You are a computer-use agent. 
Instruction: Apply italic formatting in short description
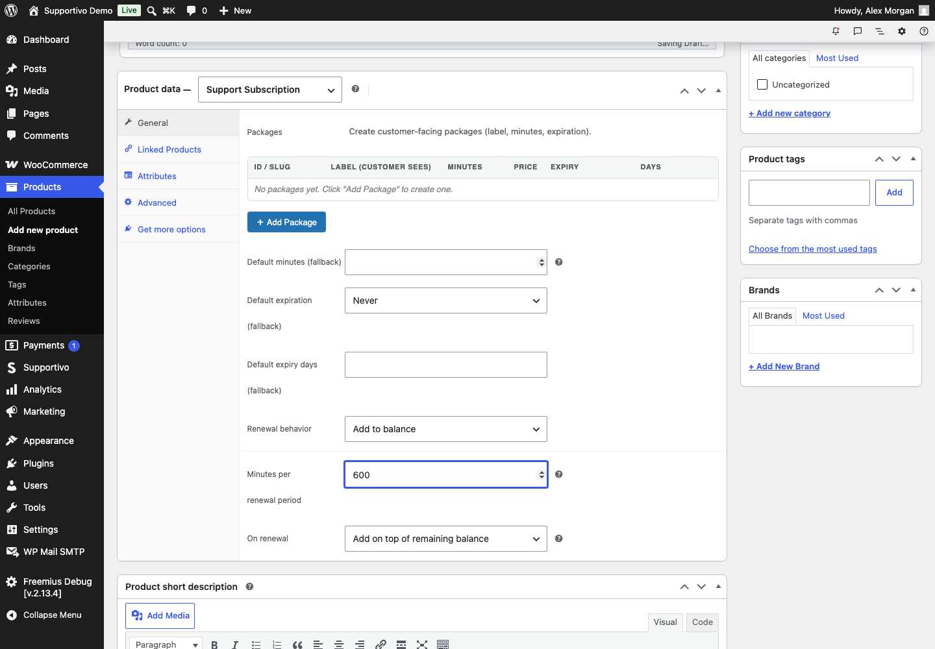coord(235,644)
